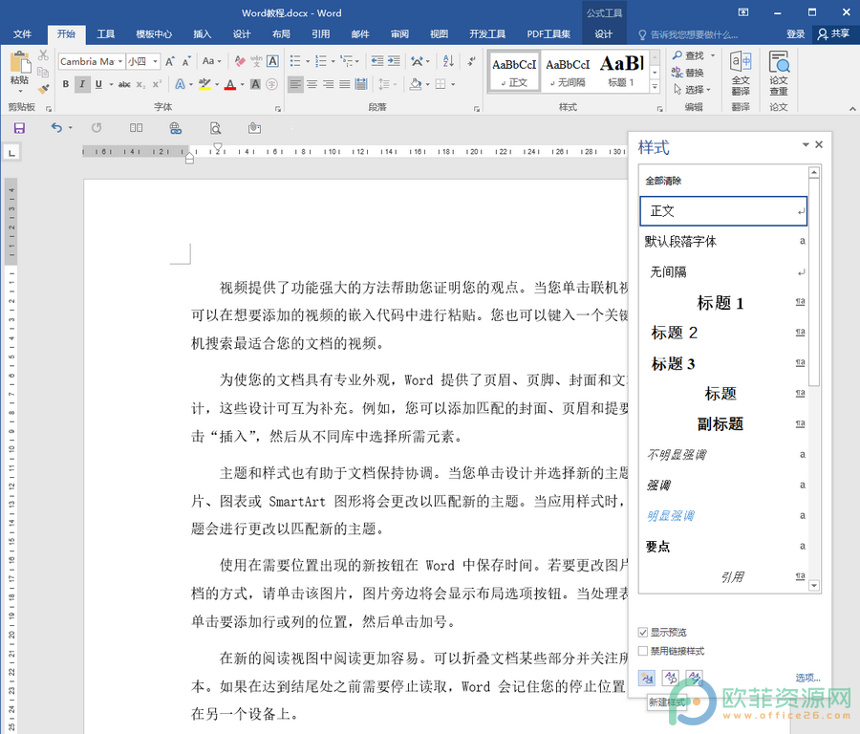This screenshot has width=860, height=734.
Task: Increase paragraph indent
Action: pos(394,61)
